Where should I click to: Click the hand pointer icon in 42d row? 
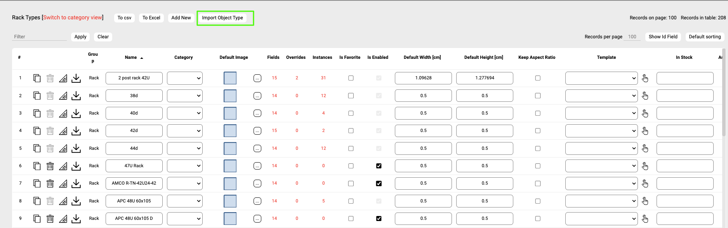pos(645,131)
